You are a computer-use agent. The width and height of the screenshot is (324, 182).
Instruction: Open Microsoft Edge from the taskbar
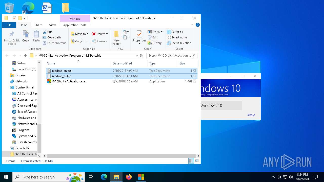click(x=104, y=177)
